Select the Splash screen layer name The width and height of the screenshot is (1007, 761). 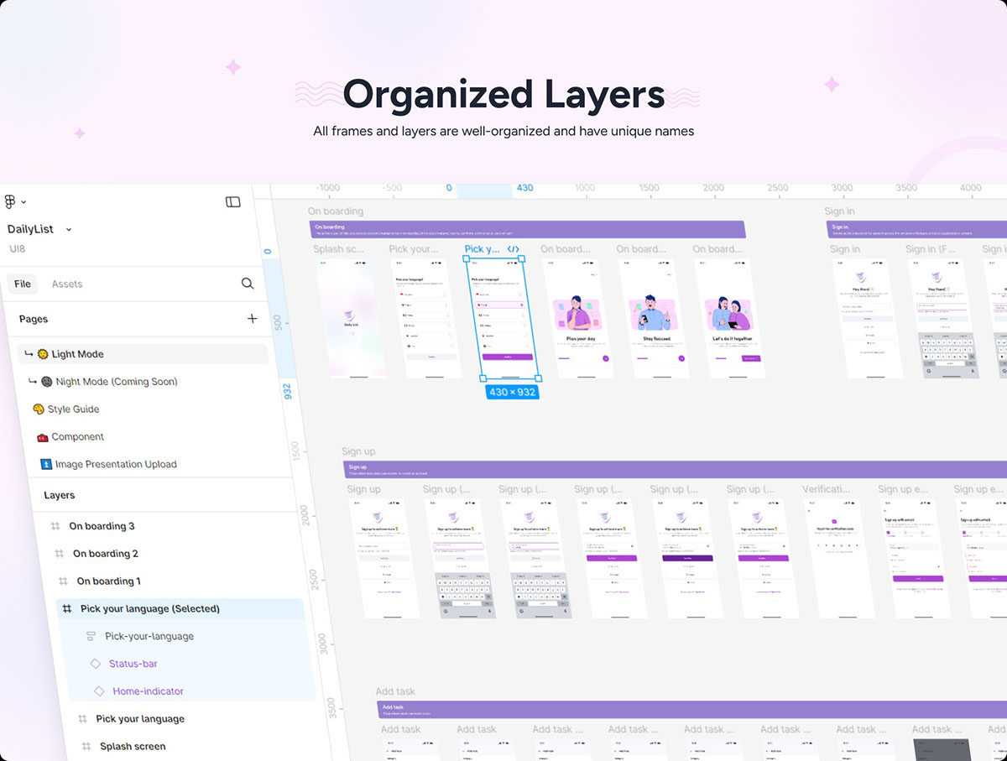click(x=133, y=746)
